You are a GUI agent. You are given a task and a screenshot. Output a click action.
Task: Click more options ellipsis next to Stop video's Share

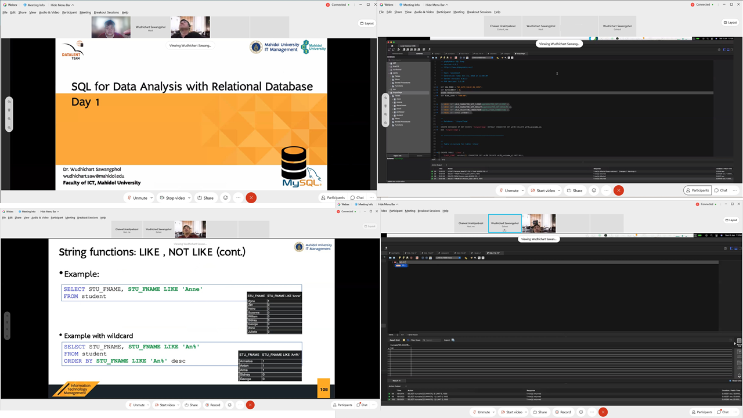[238, 198]
